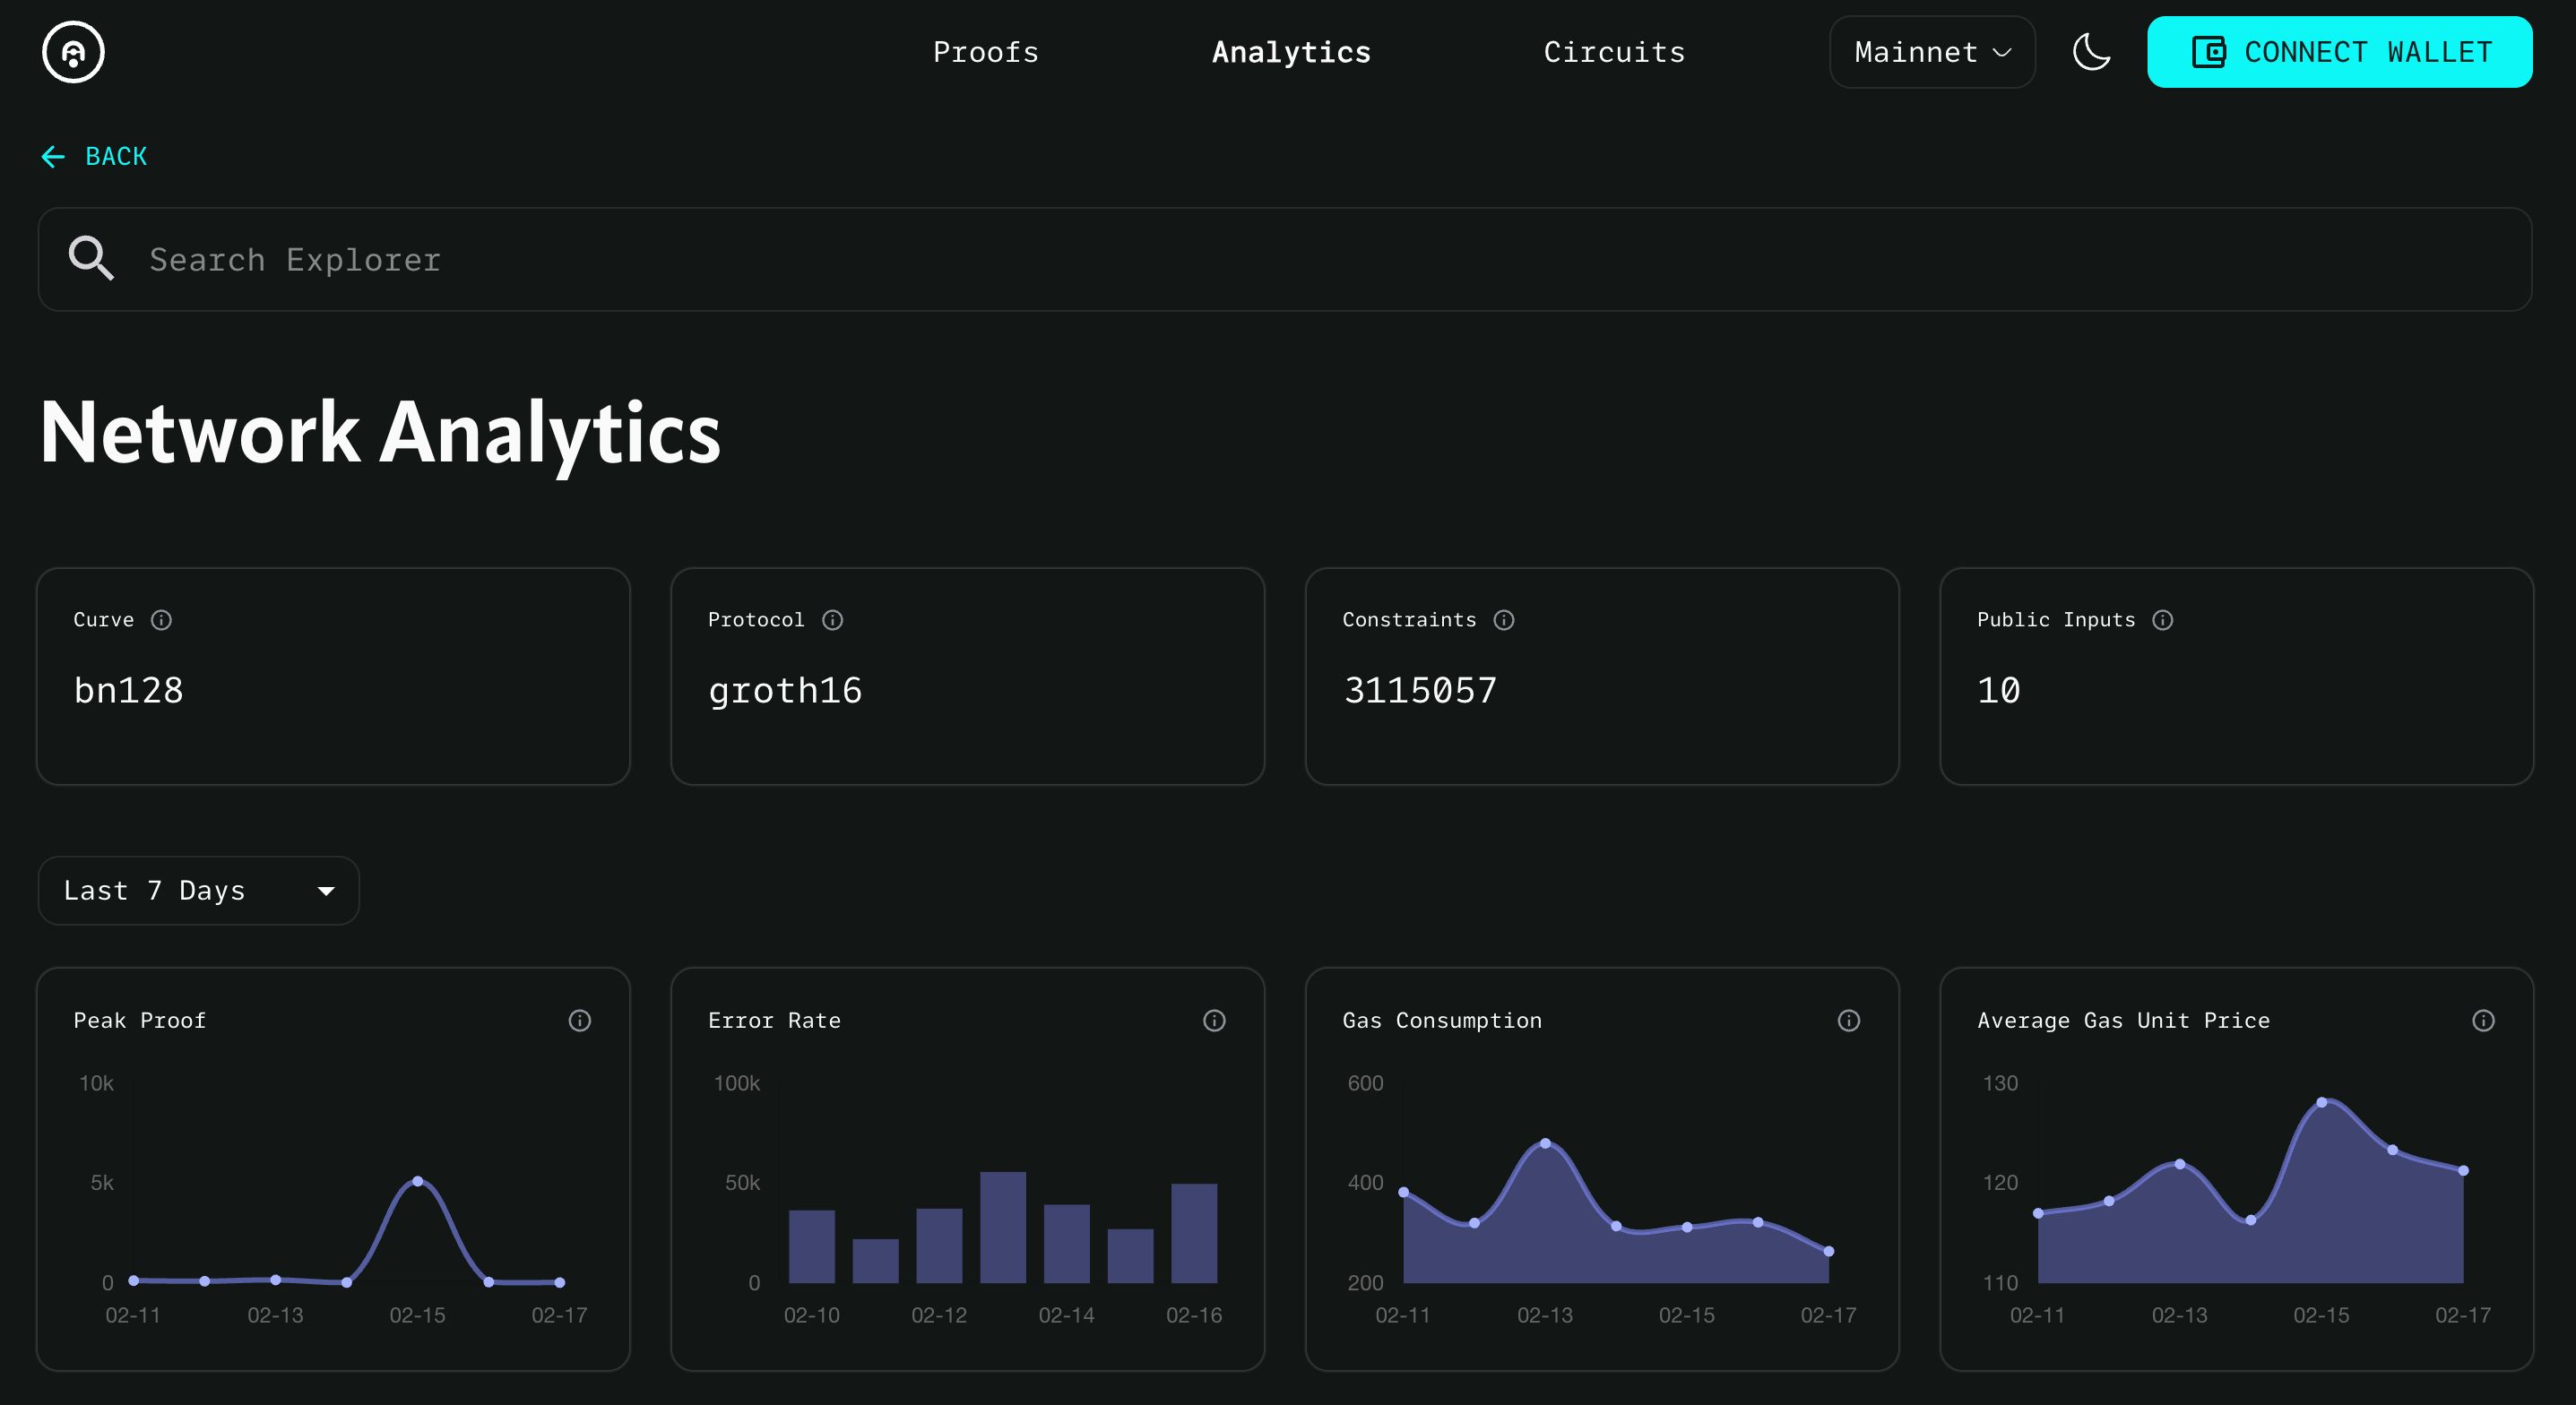Select Average Gas Unit Price point at 02-11

point(2038,1213)
